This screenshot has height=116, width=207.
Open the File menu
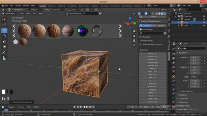(6, 6)
